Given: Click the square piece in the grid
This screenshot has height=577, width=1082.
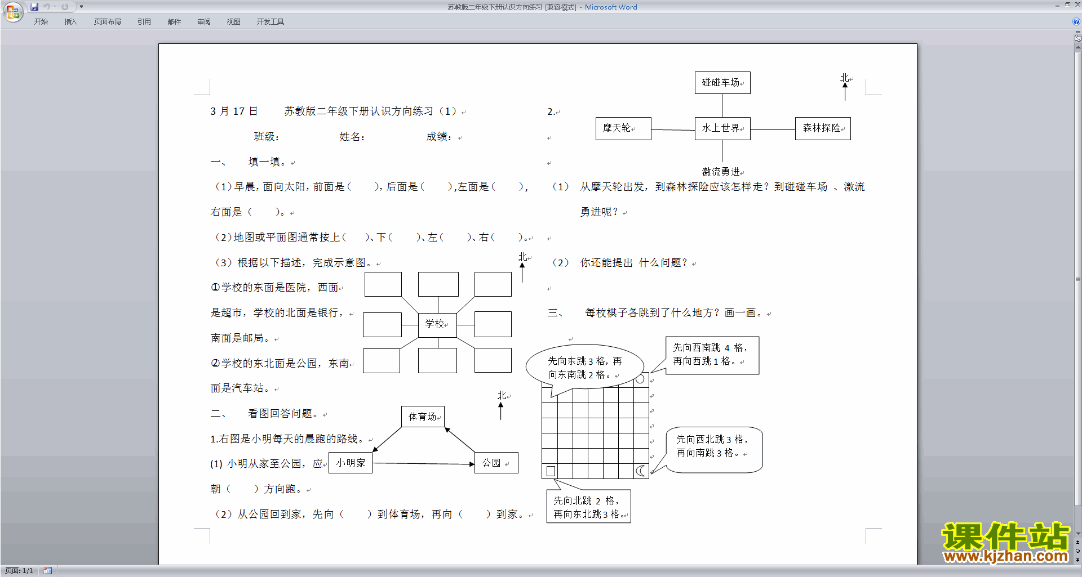Looking at the screenshot, I should pyautogui.click(x=551, y=471).
